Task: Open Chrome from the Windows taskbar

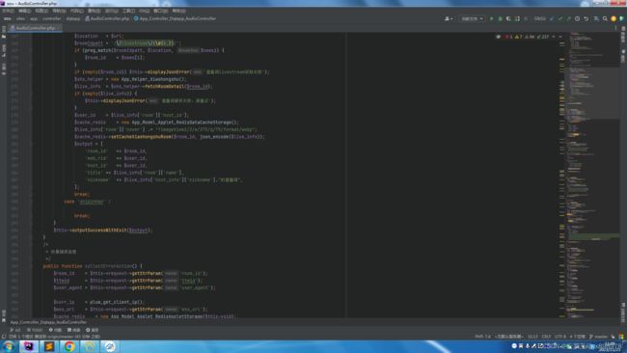Action: click(69, 346)
